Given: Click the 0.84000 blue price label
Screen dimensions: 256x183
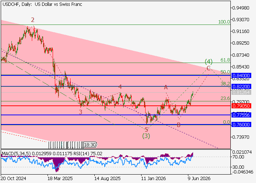Looking at the screenshot, I should click(x=241, y=75).
